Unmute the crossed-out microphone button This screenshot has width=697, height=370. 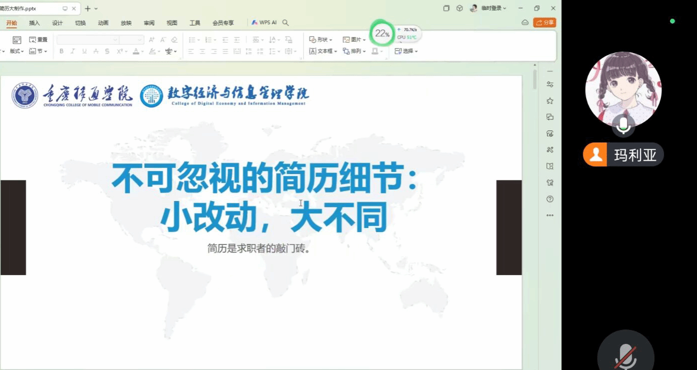625,356
